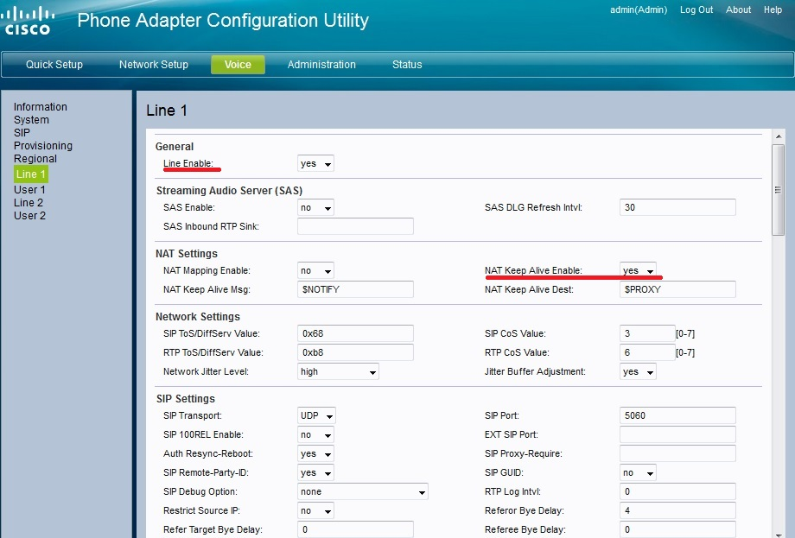Open the NAT Keep Alive Enable dropdown
This screenshot has height=538, width=795.
click(638, 270)
